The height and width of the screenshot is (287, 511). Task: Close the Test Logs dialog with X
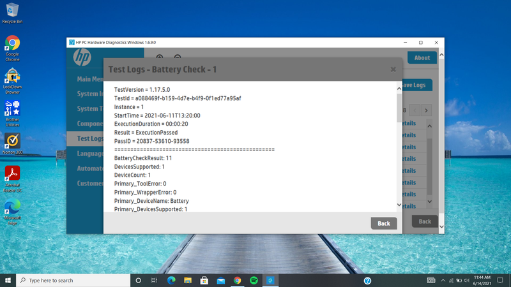click(393, 69)
